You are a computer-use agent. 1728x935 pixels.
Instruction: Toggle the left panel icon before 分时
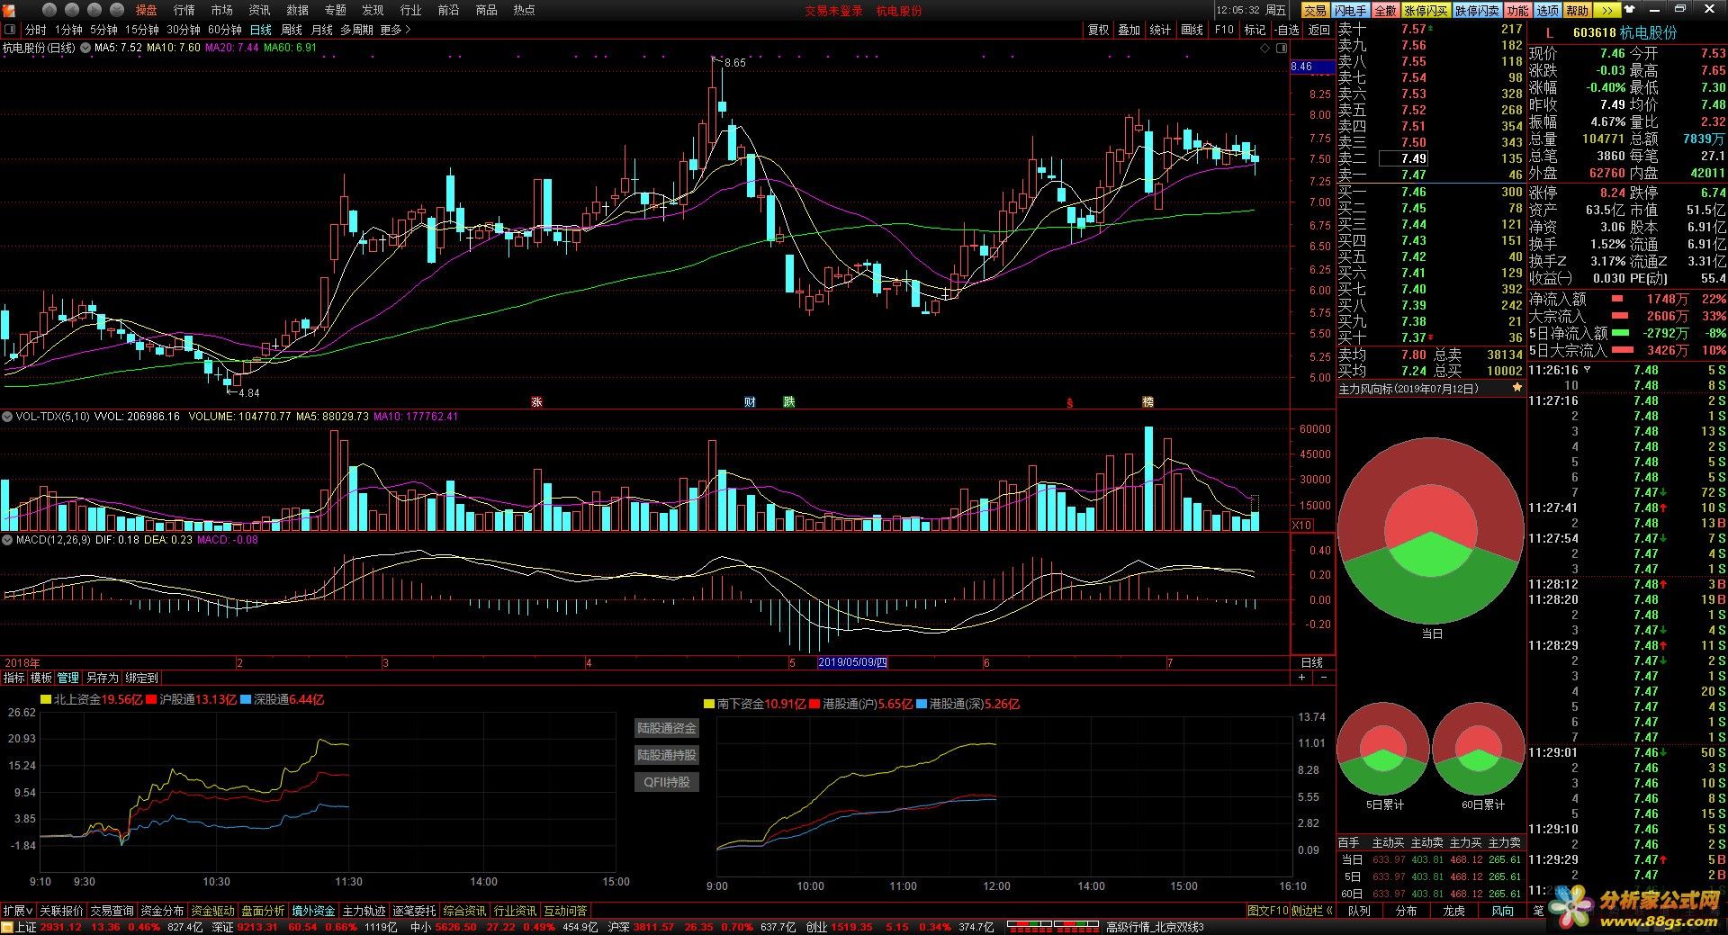pos(10,30)
